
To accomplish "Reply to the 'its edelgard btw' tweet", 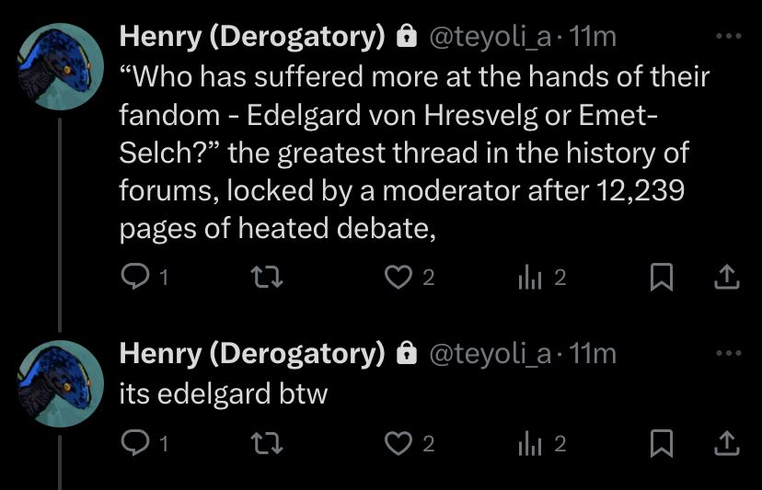I will tap(134, 444).
